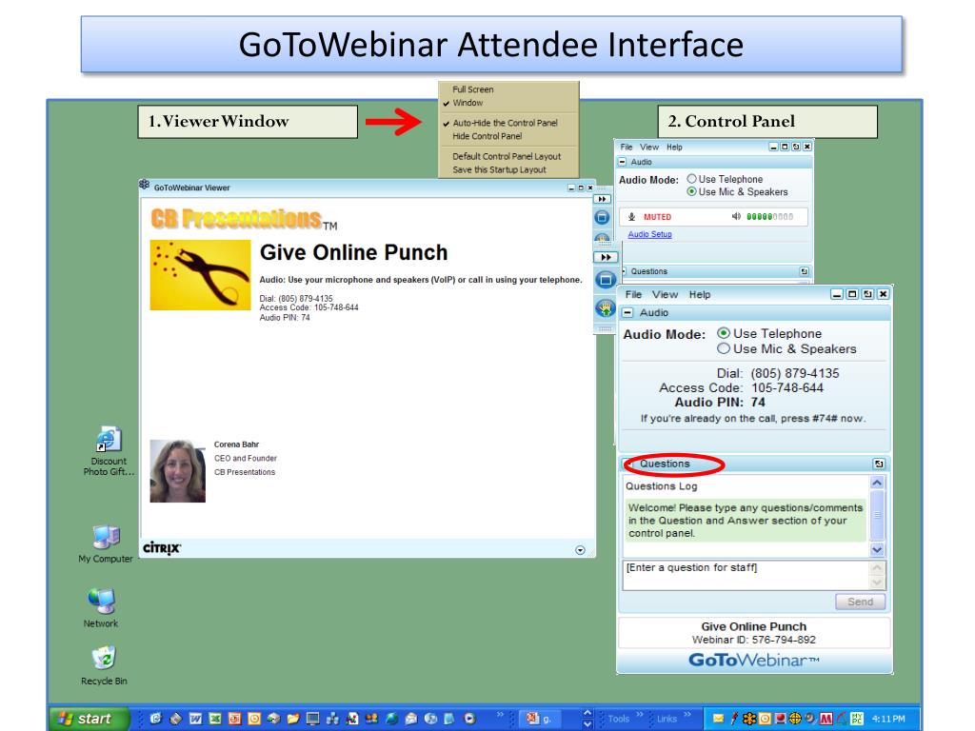This screenshot has height=731, width=975.
Task: Click the Citrix logo in viewer footer
Action: click(162, 548)
